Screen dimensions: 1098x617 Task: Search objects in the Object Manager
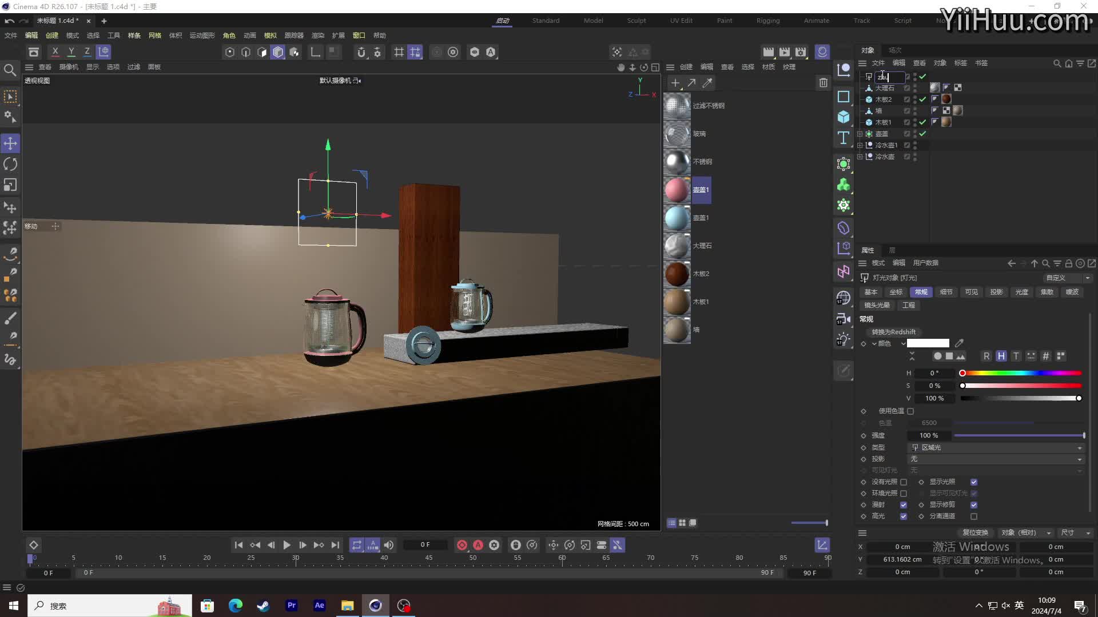pos(1057,63)
